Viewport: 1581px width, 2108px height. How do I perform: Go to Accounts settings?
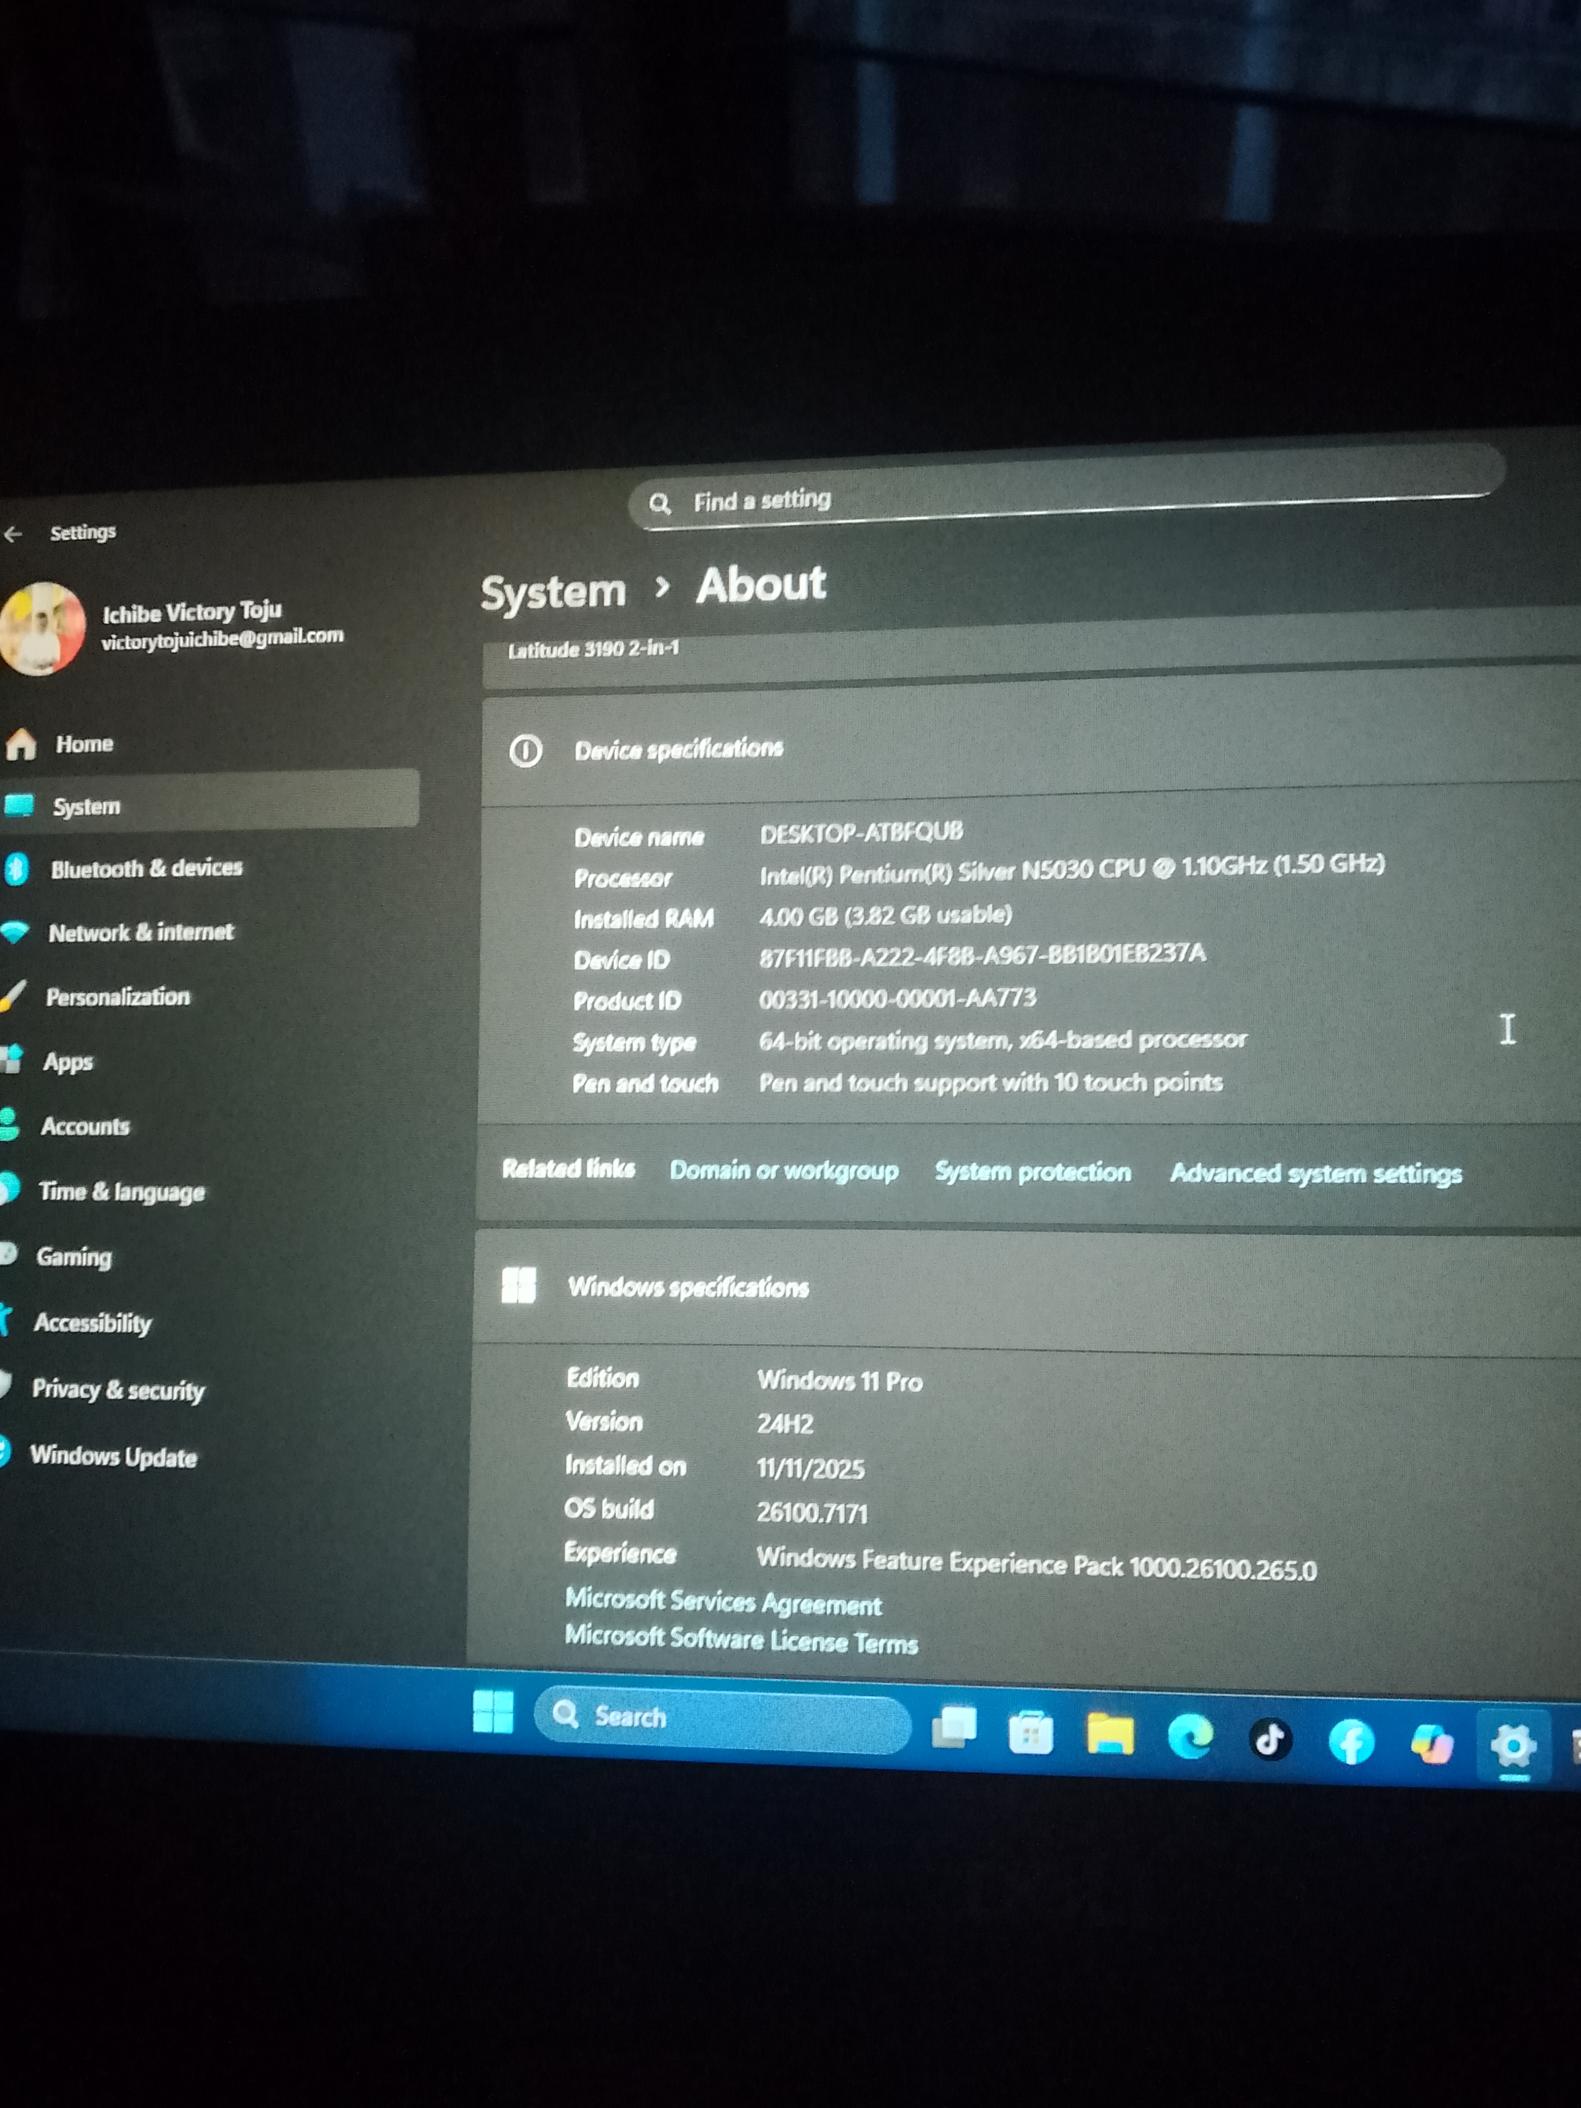[x=85, y=1126]
